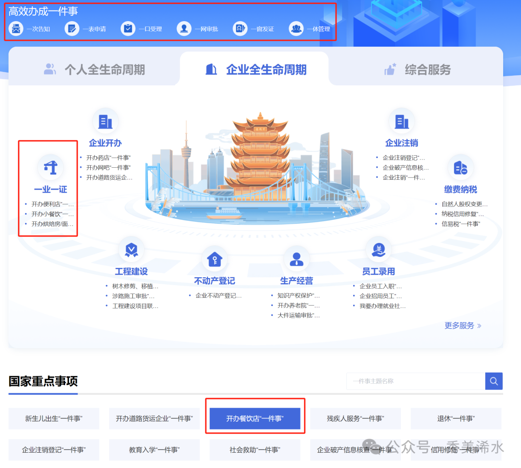Select the highlighted 开办餐饮店"一件事" button
This screenshot has width=521, height=468.
coord(255,418)
